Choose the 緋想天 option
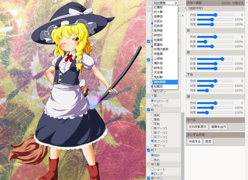Viewport: 248px width, 180px height. (165, 35)
